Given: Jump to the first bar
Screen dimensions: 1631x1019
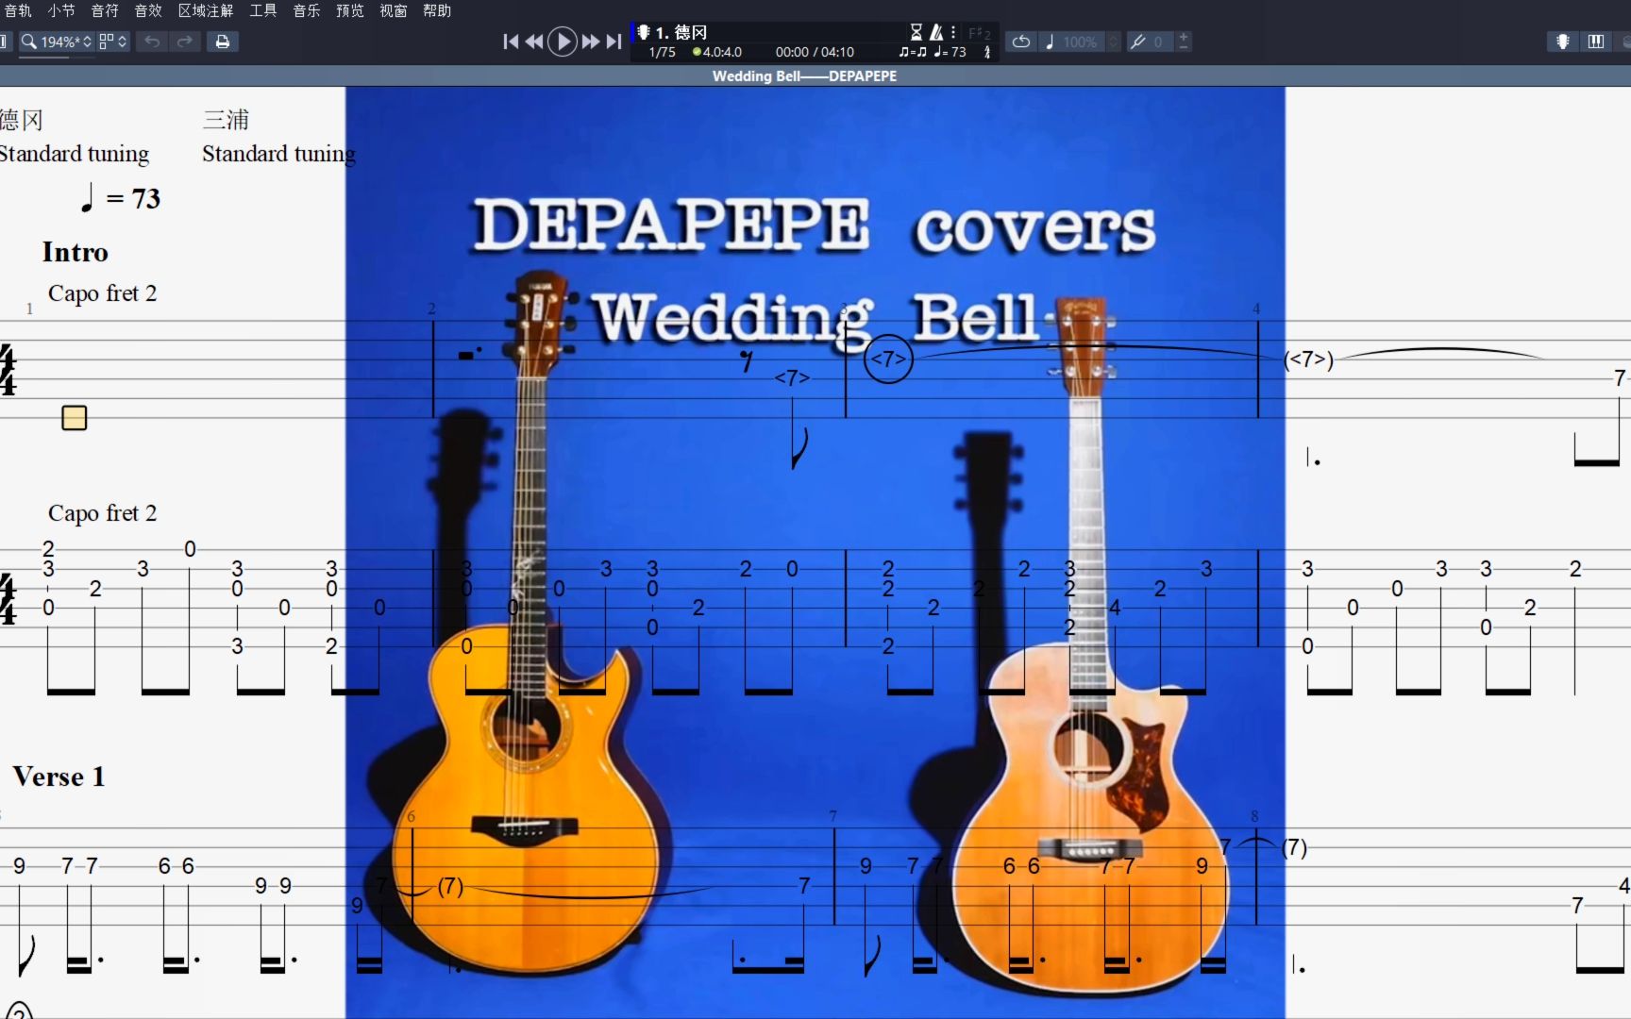Looking at the screenshot, I should point(511,42).
